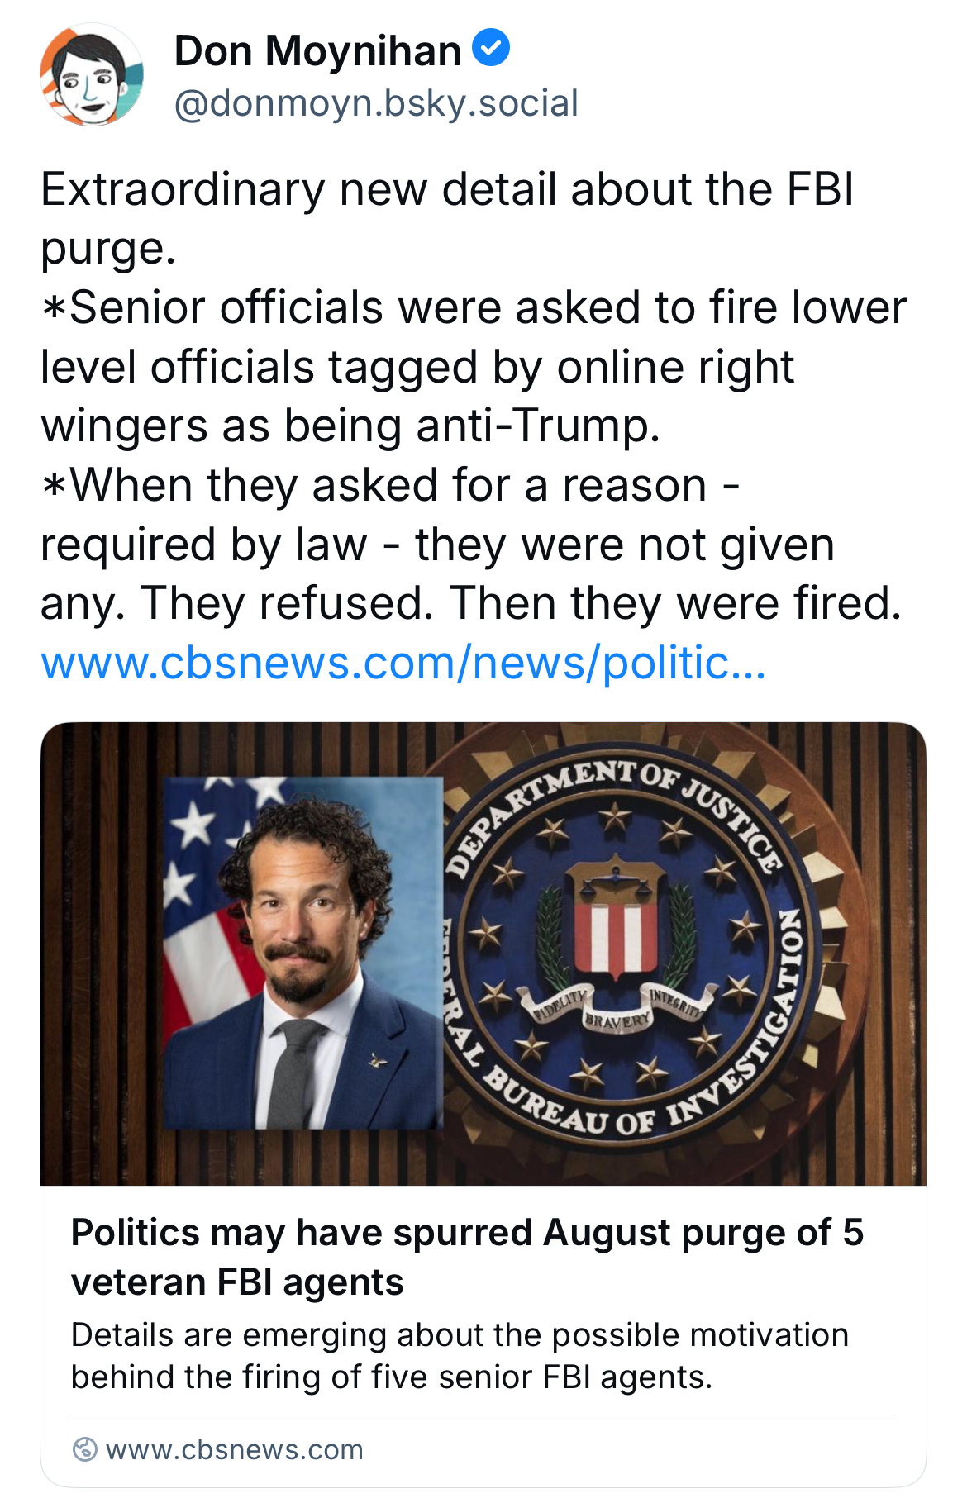The image size is (967, 1503).
Task: Open the blue cbsnews.com/news/politic… link
Action: (x=403, y=663)
